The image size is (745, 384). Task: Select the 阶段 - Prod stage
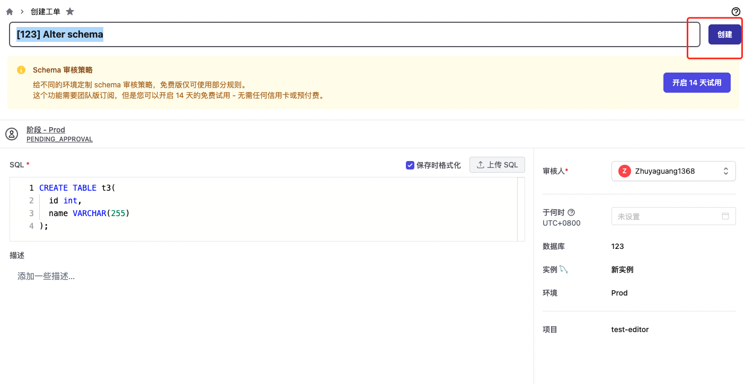pyautogui.click(x=46, y=130)
